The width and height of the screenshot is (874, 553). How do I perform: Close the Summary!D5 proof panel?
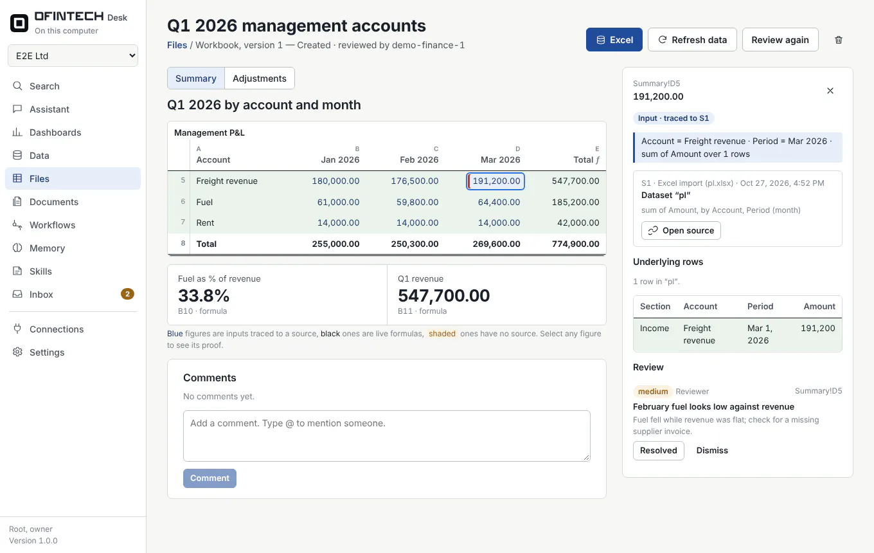830,91
